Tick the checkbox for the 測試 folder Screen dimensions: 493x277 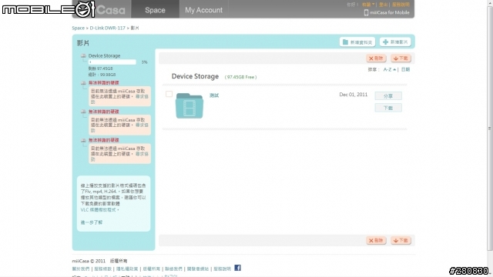(169, 94)
